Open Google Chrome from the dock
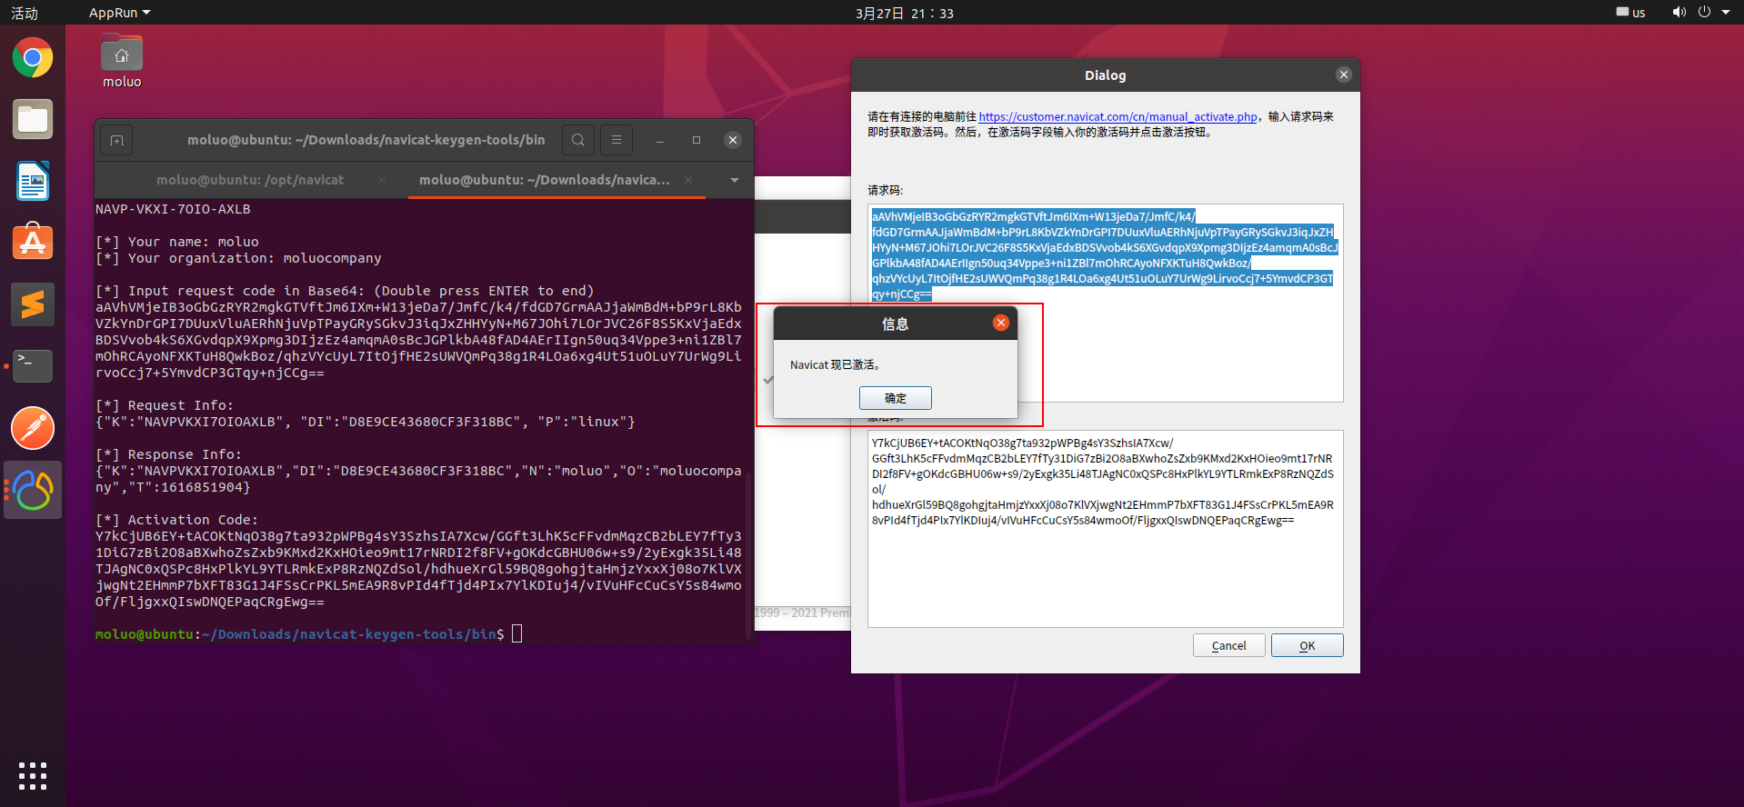This screenshot has width=1744, height=807. pyautogui.click(x=33, y=58)
